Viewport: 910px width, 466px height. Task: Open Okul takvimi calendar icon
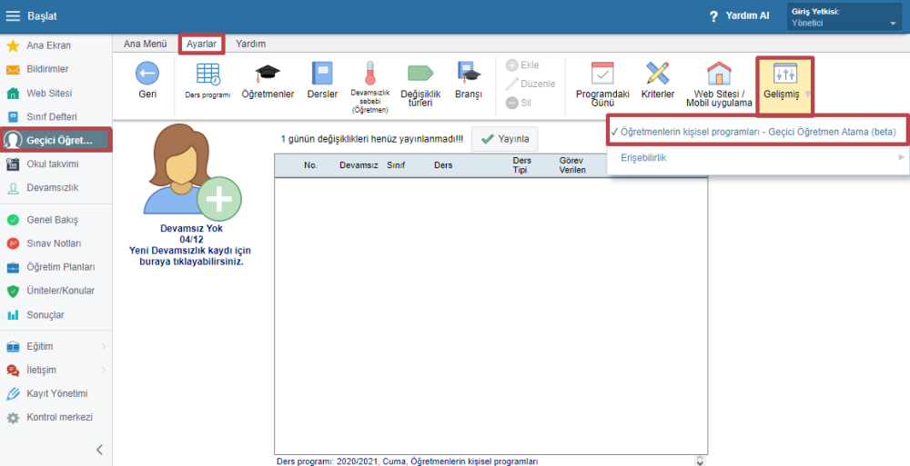coord(12,164)
